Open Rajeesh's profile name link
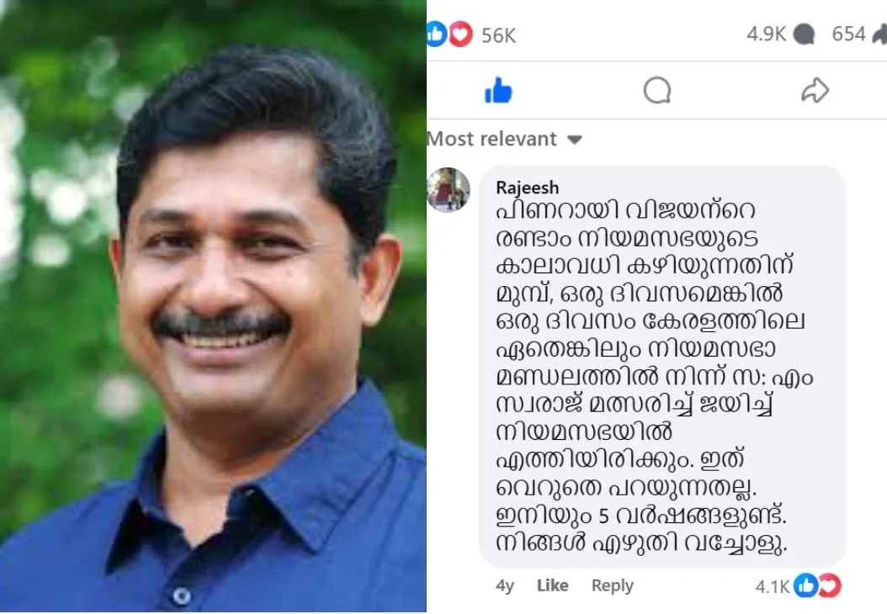 coord(527,187)
